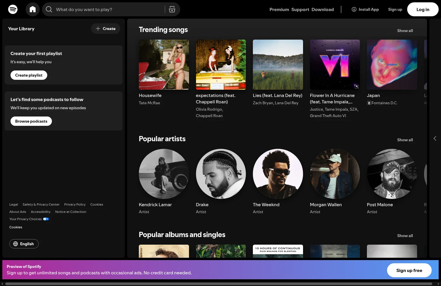Open The Weeknd's artist photo
The height and width of the screenshot is (286, 441).
coord(278,174)
